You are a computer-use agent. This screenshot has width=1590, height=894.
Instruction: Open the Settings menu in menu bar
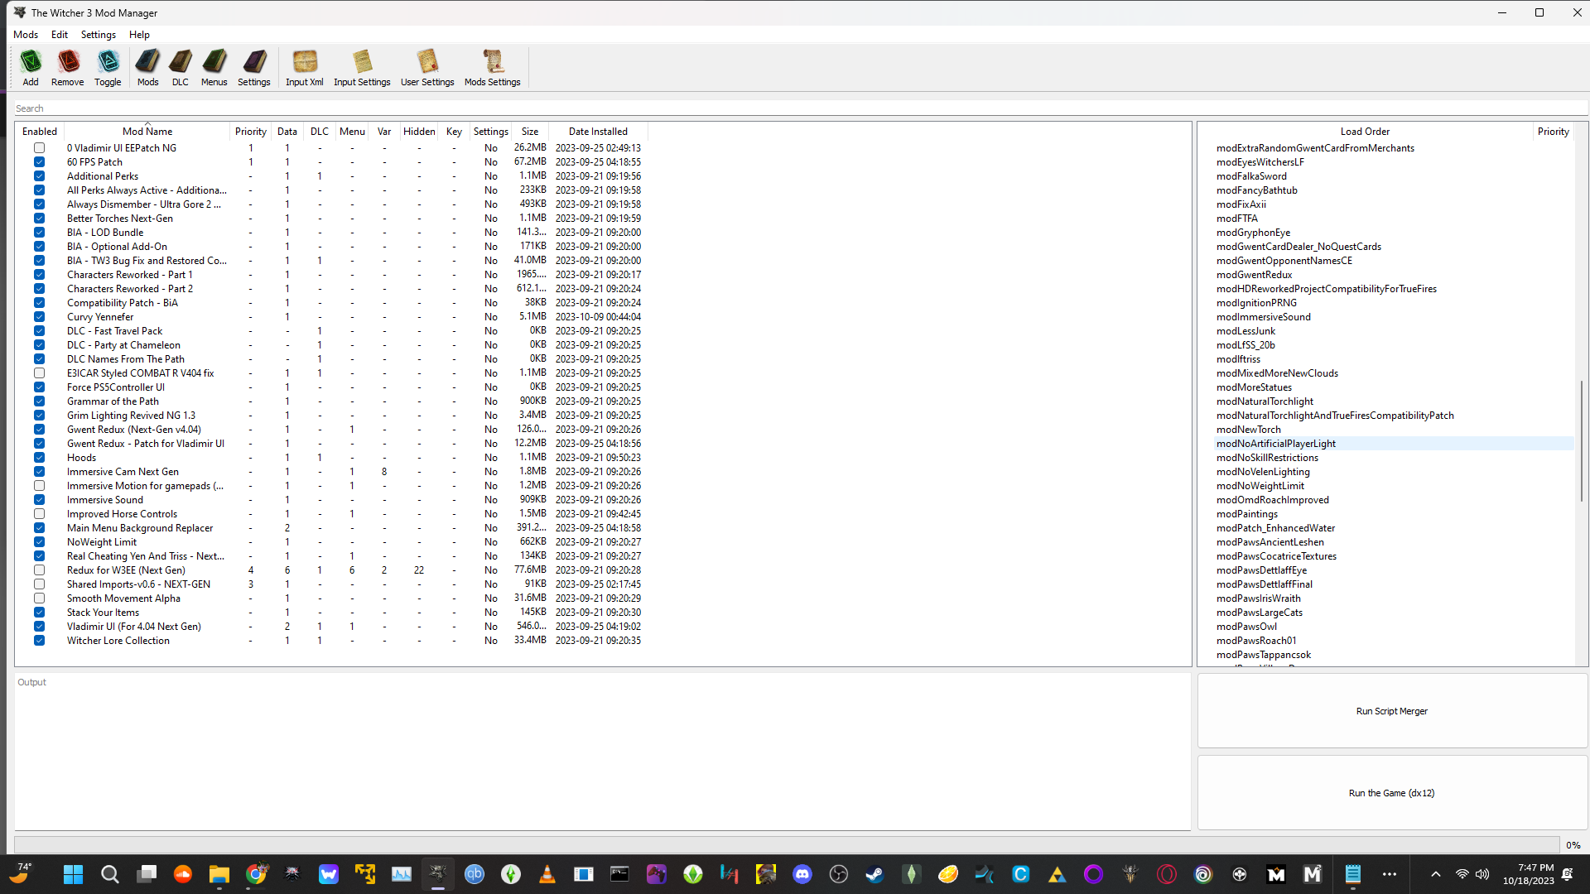(x=99, y=35)
